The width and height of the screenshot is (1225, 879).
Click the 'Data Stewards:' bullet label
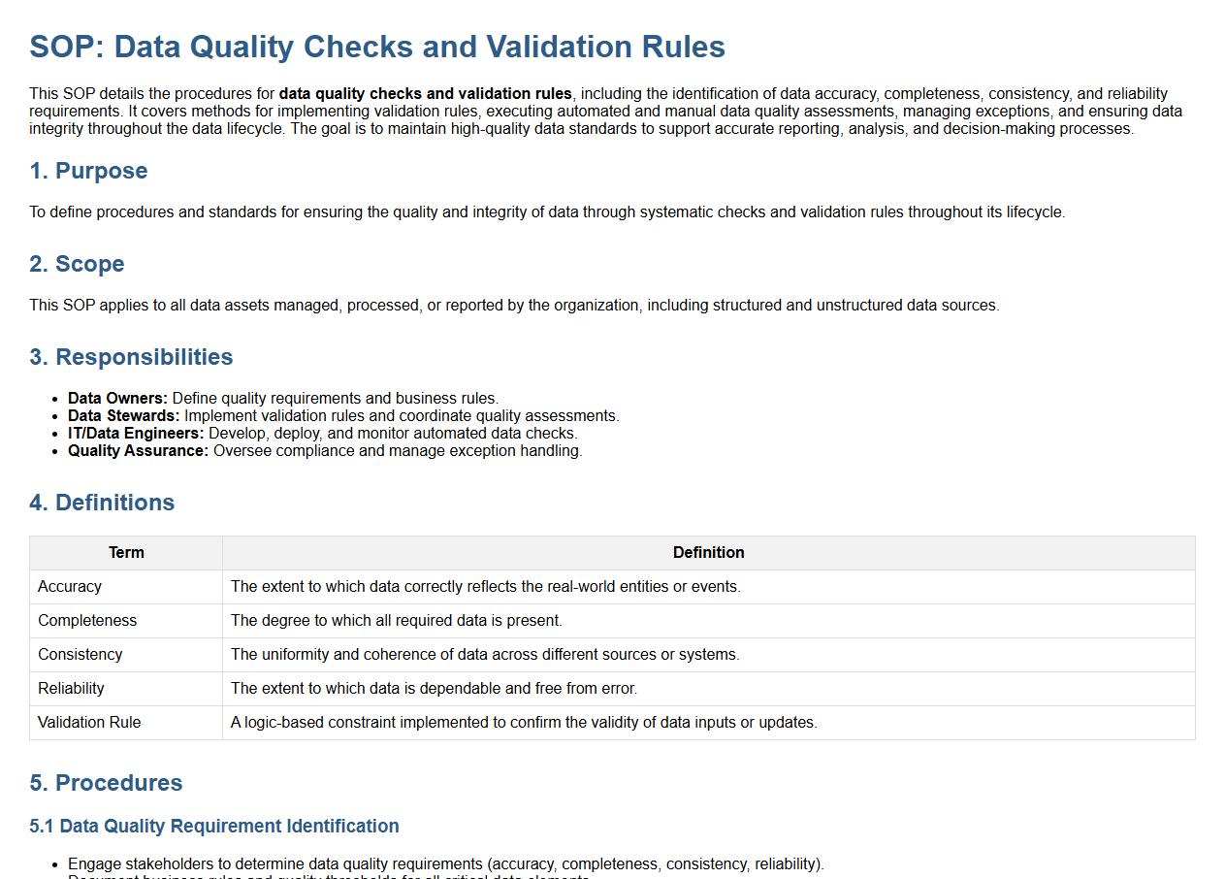point(123,416)
